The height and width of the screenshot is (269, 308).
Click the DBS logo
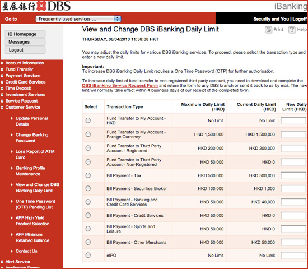tap(36, 6)
